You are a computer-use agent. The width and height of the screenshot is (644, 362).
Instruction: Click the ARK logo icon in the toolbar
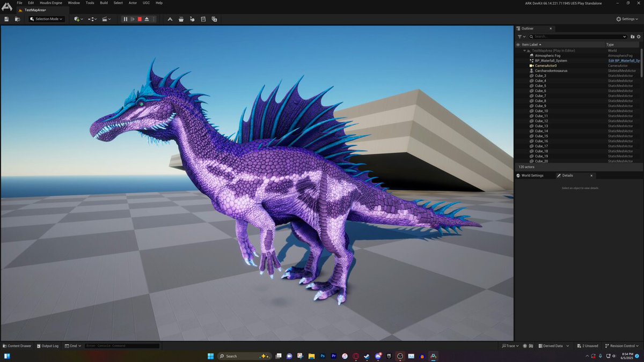click(x=170, y=19)
